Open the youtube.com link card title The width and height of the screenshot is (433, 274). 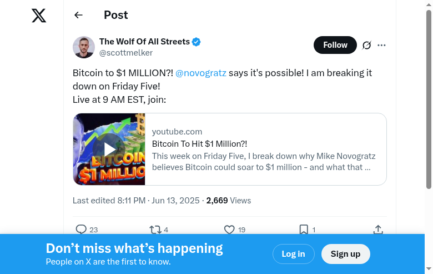click(200, 144)
